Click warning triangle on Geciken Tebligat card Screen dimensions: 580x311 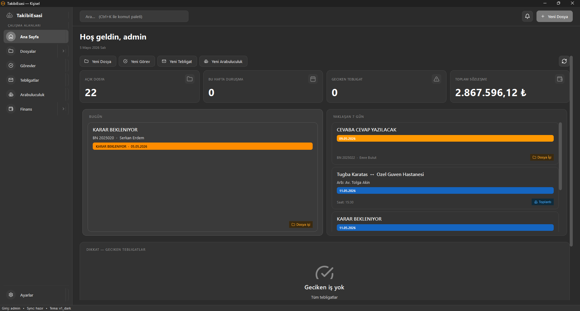pos(437,79)
